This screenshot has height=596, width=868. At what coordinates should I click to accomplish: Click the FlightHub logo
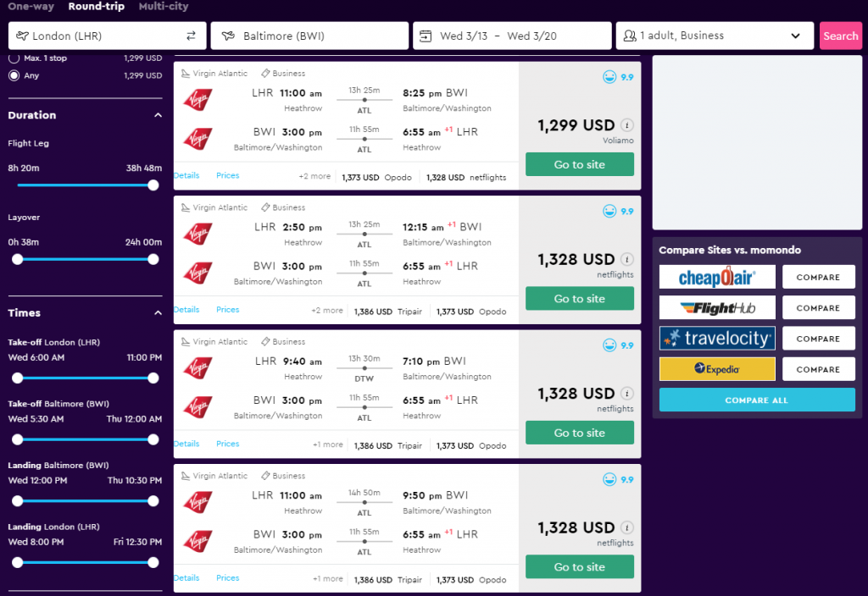coord(717,308)
